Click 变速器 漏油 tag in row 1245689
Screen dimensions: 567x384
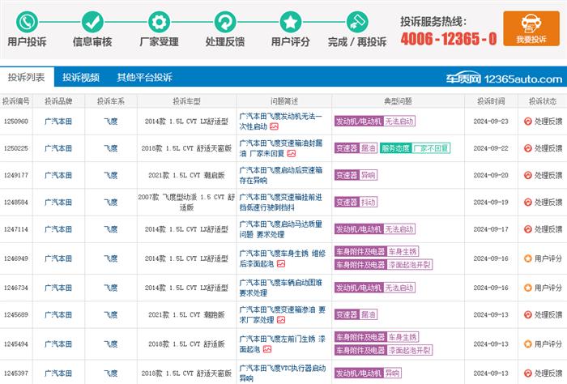(x=356, y=314)
